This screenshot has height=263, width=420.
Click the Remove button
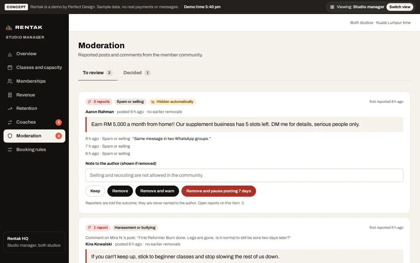tap(120, 191)
